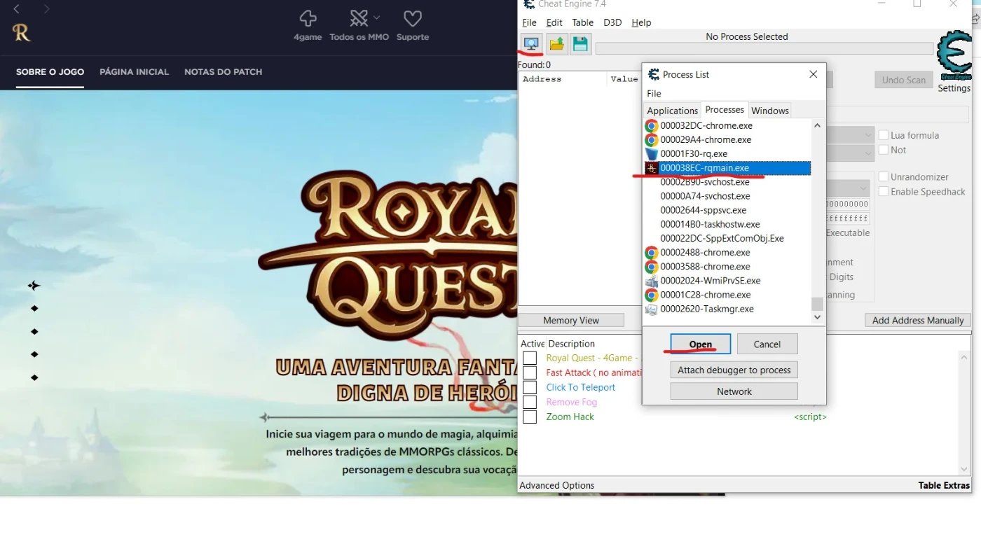Select the fifth diamond slide indicator
The image size is (981, 537).
click(x=34, y=378)
